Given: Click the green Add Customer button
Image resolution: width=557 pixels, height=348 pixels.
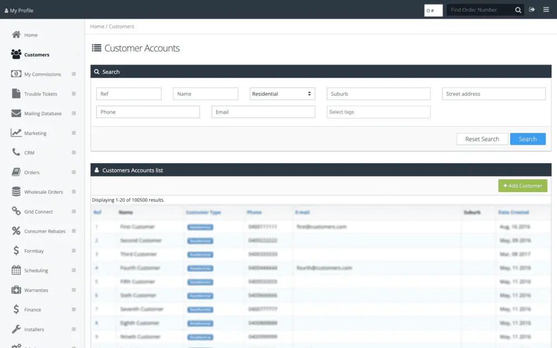Looking at the screenshot, I should (x=522, y=186).
